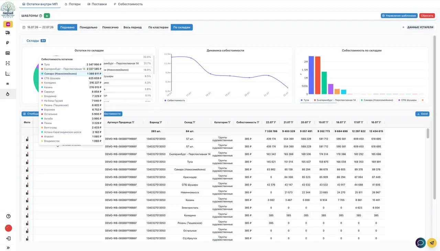Switch to Потери tab

(73, 4)
